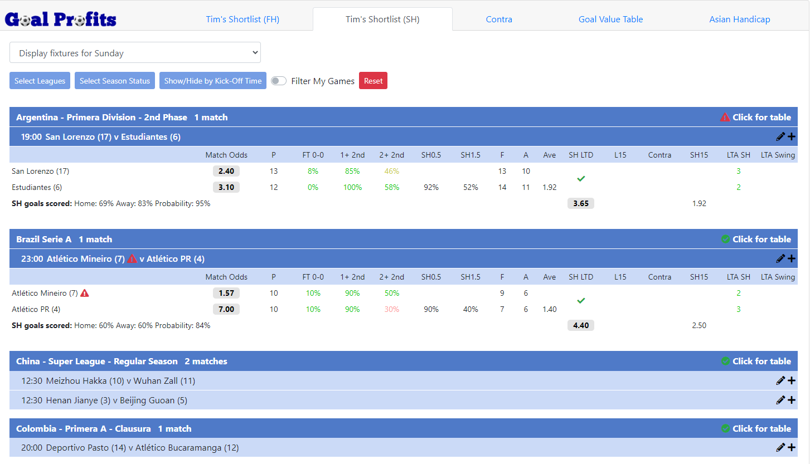Click plus icon for Meizhou Hakka v Wuhan Zall

pos(792,380)
